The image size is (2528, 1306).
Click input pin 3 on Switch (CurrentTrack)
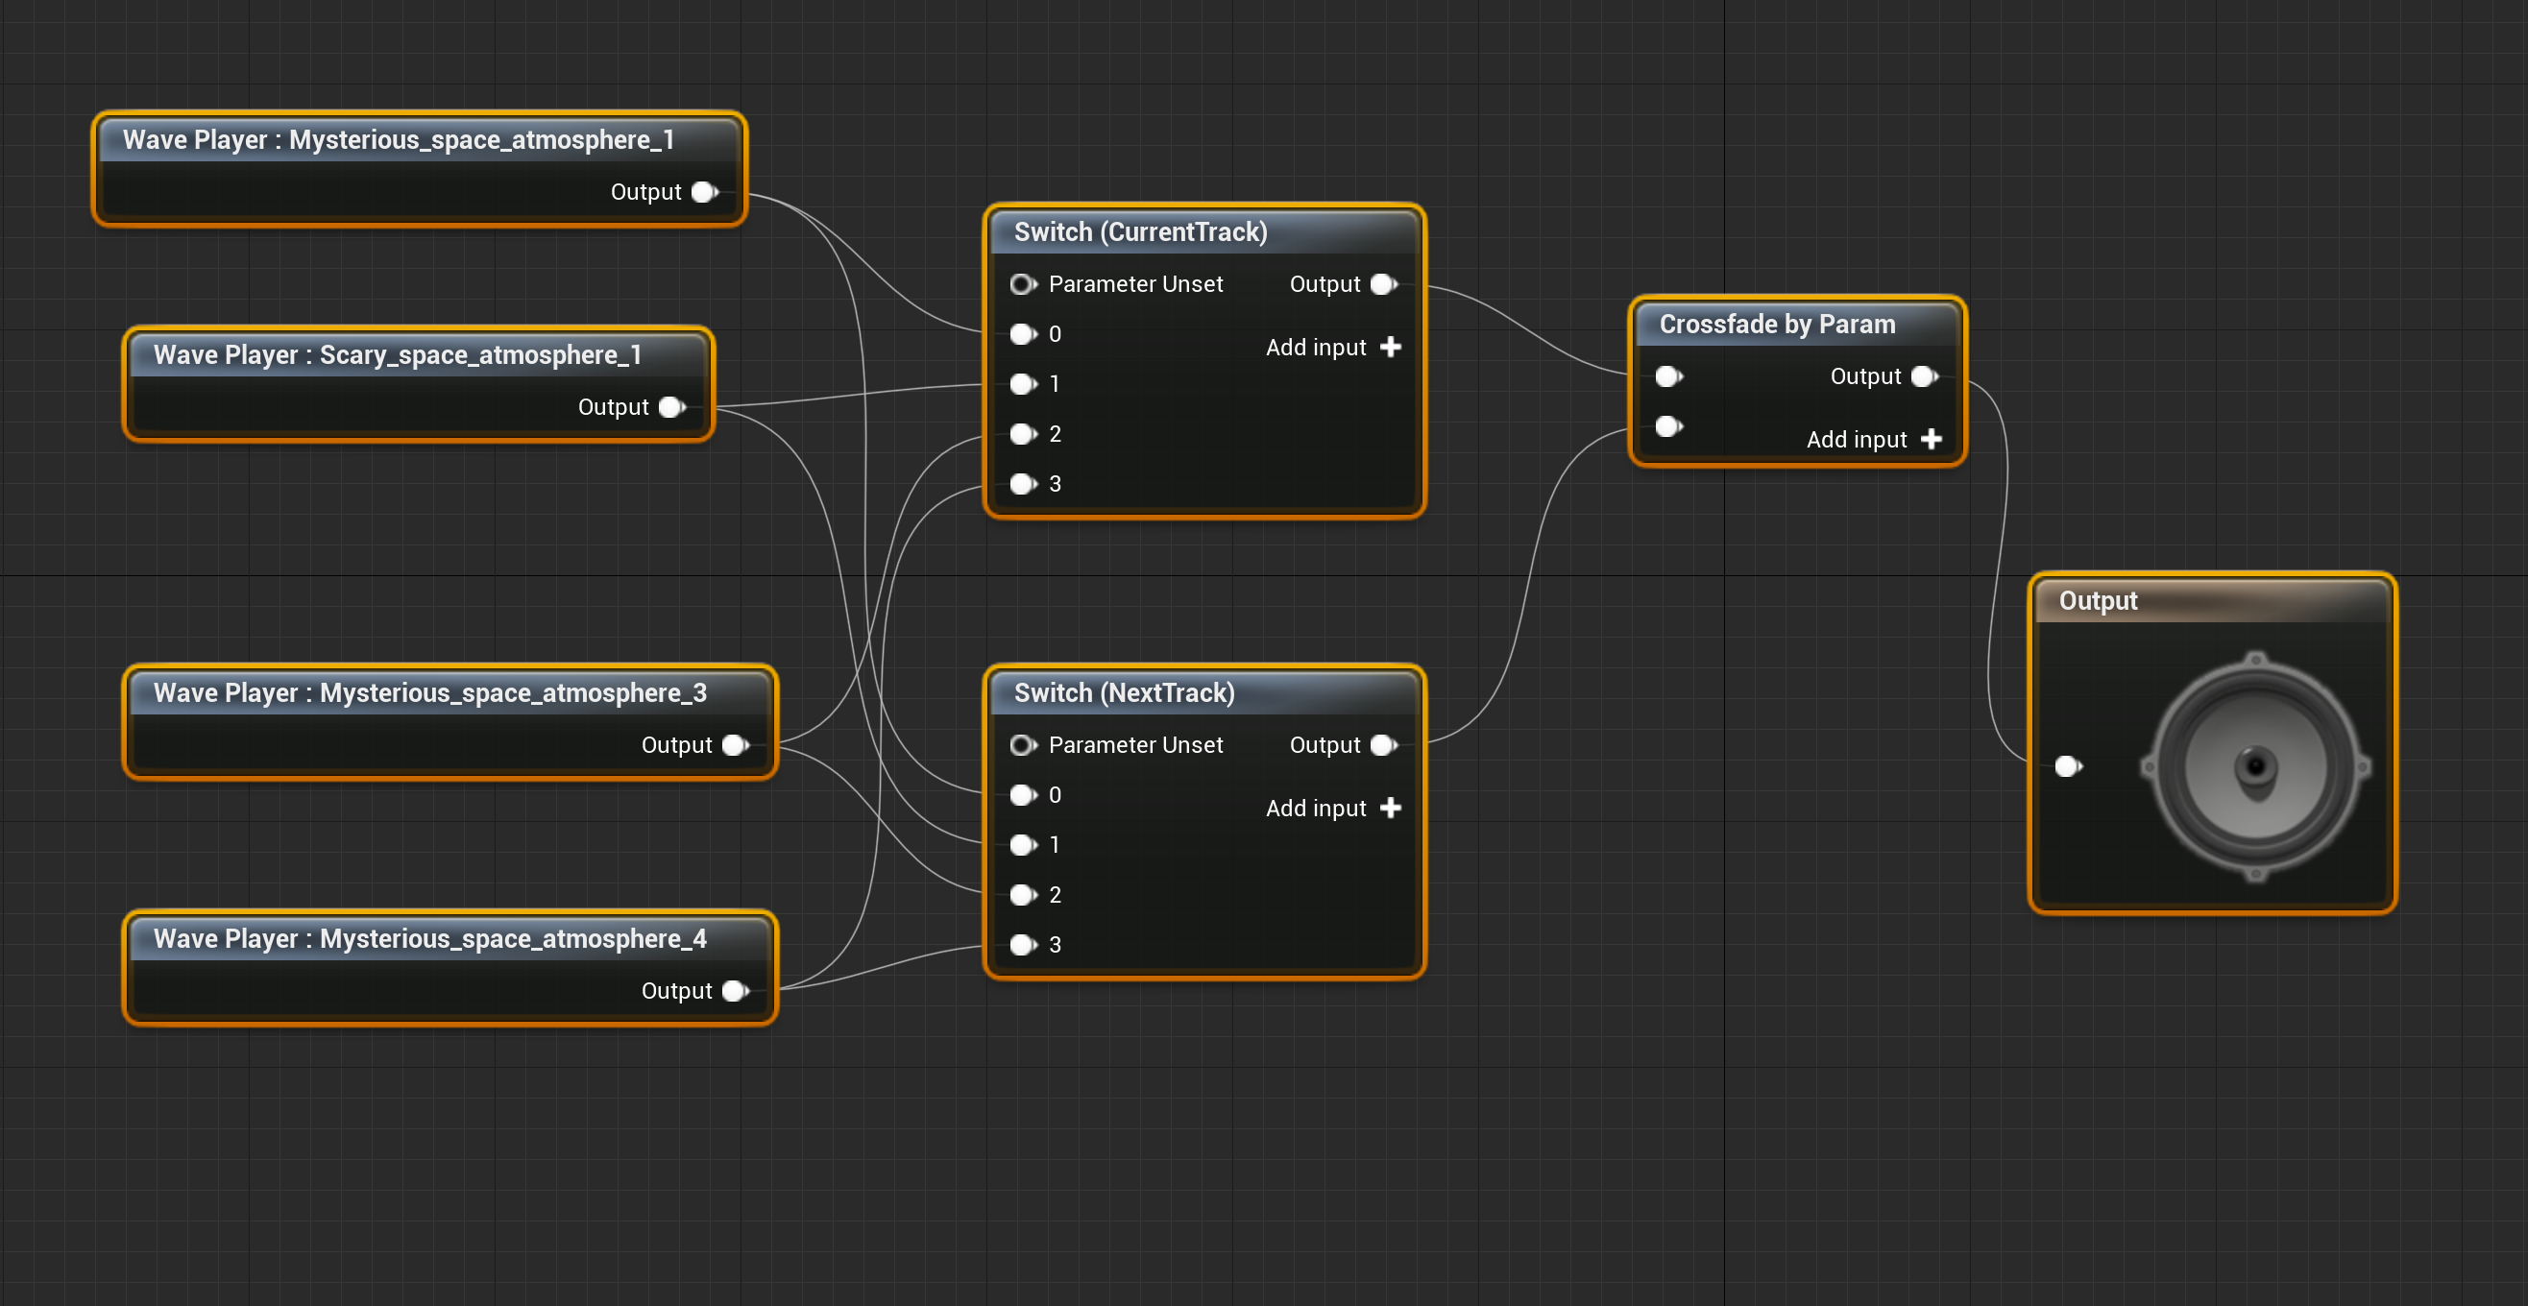[1023, 483]
